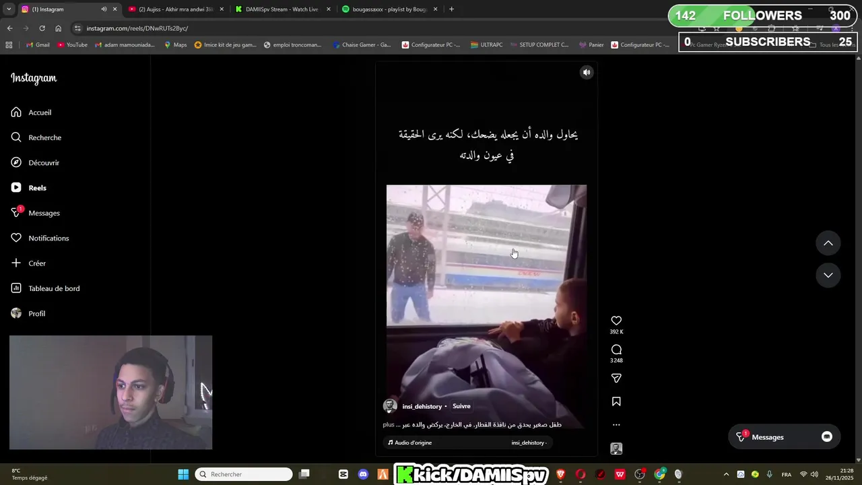Open Chaise Gamer bookmark
This screenshot has width=862, height=485.
pyautogui.click(x=362, y=45)
